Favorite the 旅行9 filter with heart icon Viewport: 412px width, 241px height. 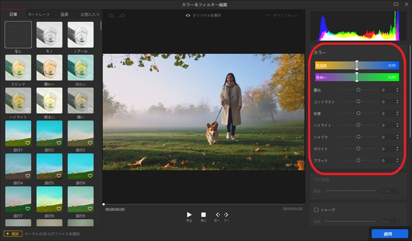[90, 209]
